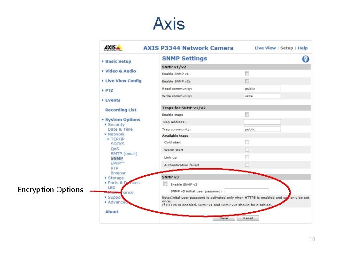The image size is (338, 253).
Task: Open Basic Setup menu
Action: tap(118, 61)
